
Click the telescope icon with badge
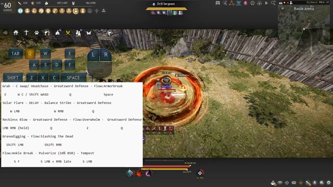pyautogui.click(x=308, y=183)
